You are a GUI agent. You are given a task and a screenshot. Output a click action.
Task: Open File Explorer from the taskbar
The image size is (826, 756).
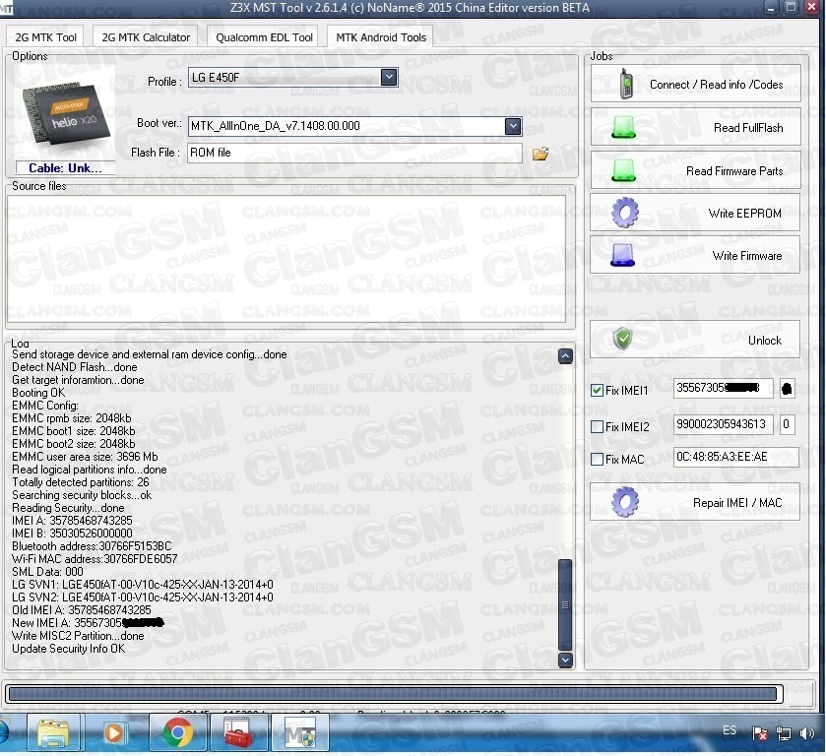[x=53, y=732]
